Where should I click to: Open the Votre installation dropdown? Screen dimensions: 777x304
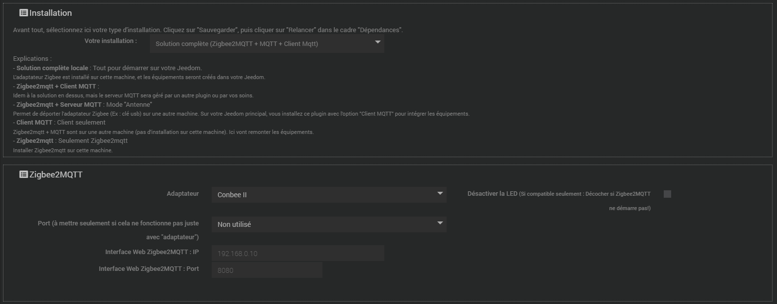click(267, 43)
